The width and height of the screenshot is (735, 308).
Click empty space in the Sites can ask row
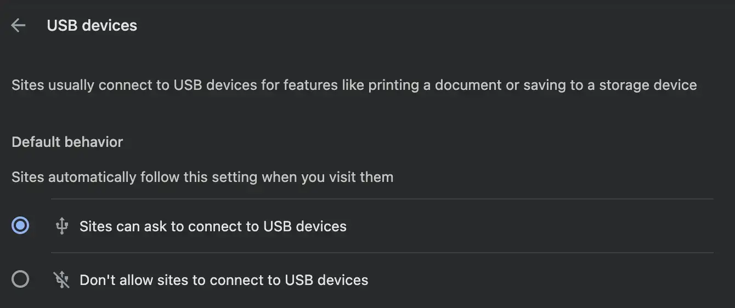click(527, 226)
